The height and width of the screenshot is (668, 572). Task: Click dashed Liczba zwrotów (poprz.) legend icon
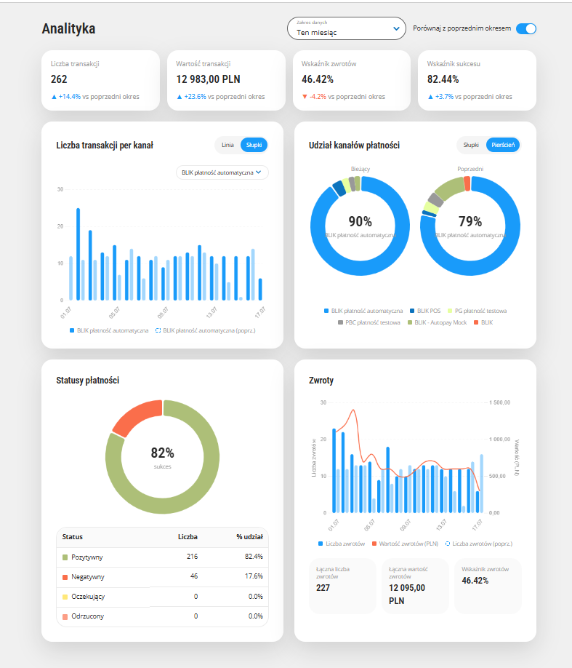coord(447,544)
